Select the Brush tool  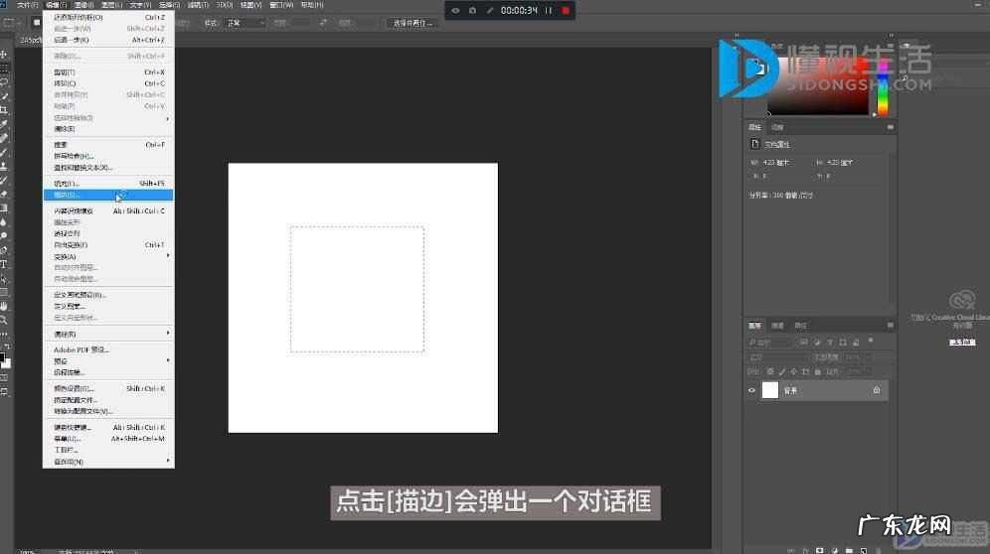[4, 152]
